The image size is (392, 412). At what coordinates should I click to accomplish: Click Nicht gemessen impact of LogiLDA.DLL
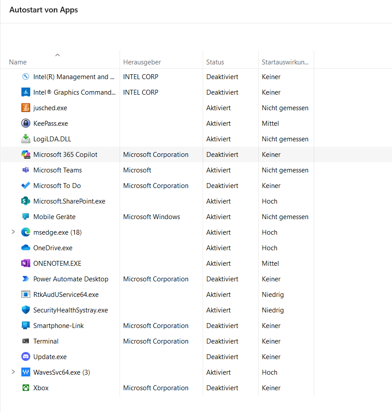[x=285, y=139]
